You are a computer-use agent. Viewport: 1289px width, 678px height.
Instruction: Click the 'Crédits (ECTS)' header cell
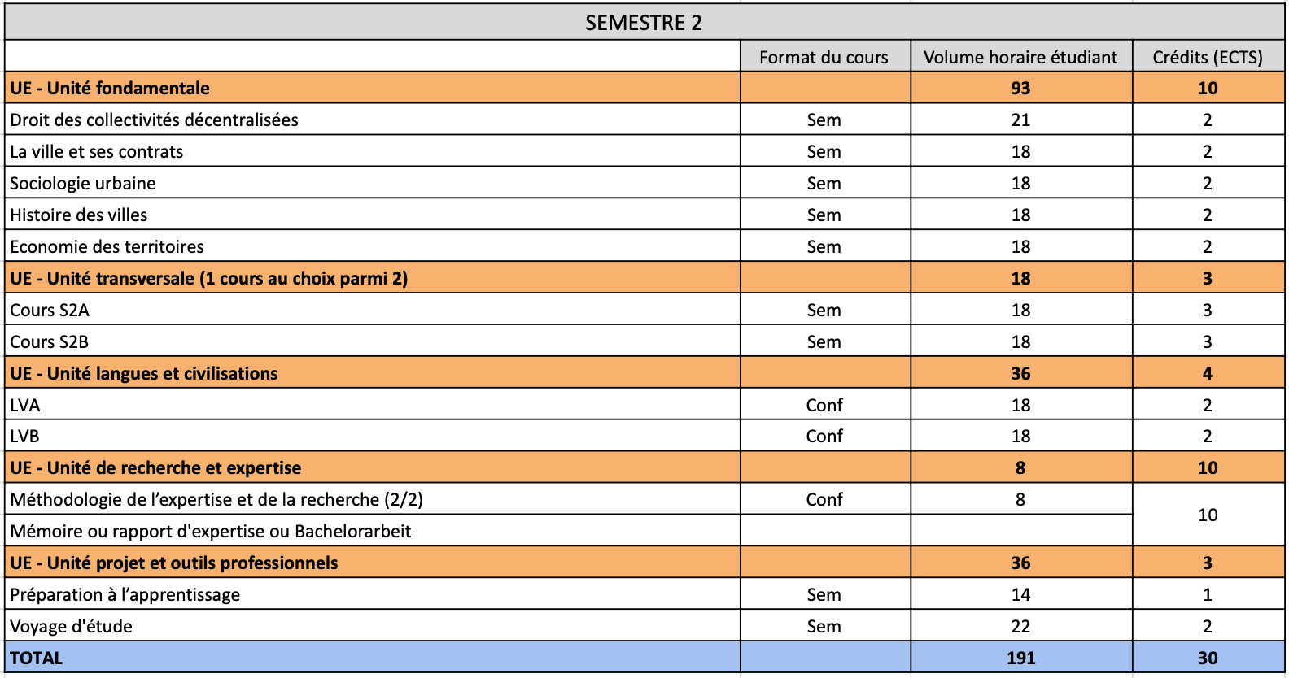click(x=1208, y=57)
